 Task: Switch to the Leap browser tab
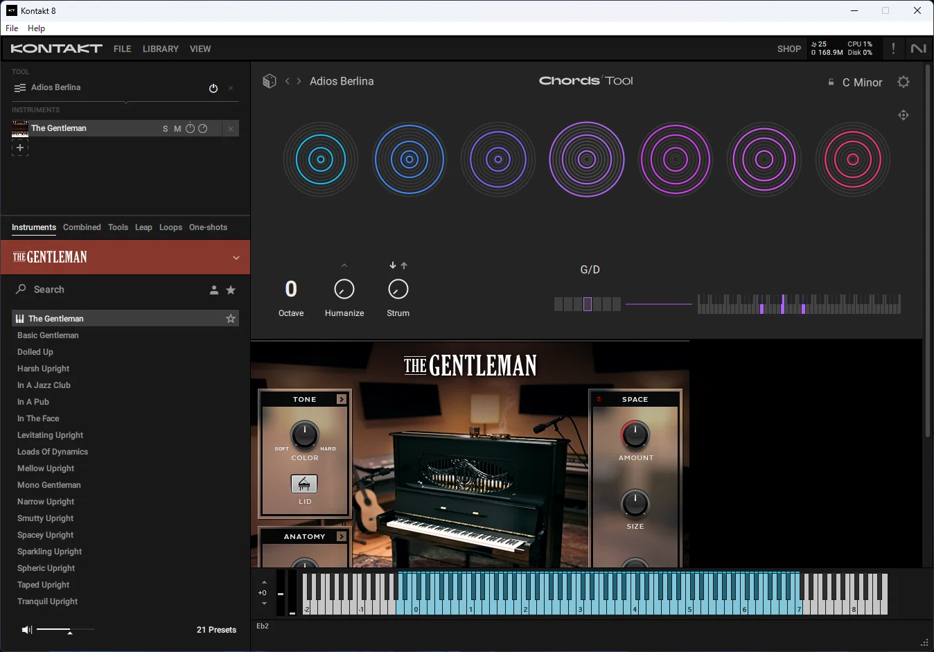[143, 227]
